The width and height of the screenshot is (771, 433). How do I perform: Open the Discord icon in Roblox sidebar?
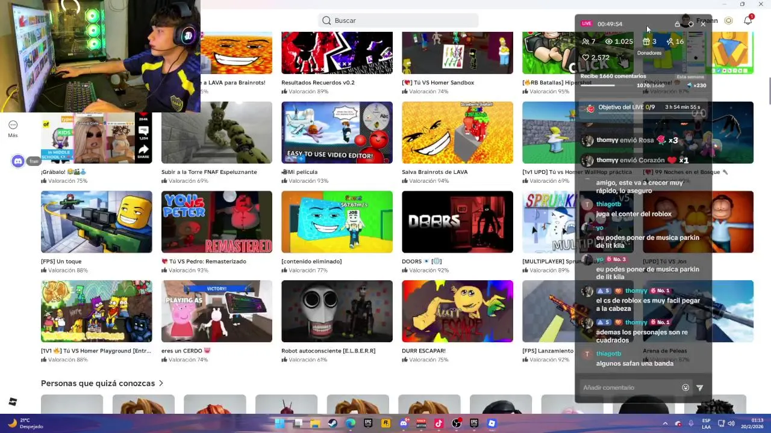point(18,161)
